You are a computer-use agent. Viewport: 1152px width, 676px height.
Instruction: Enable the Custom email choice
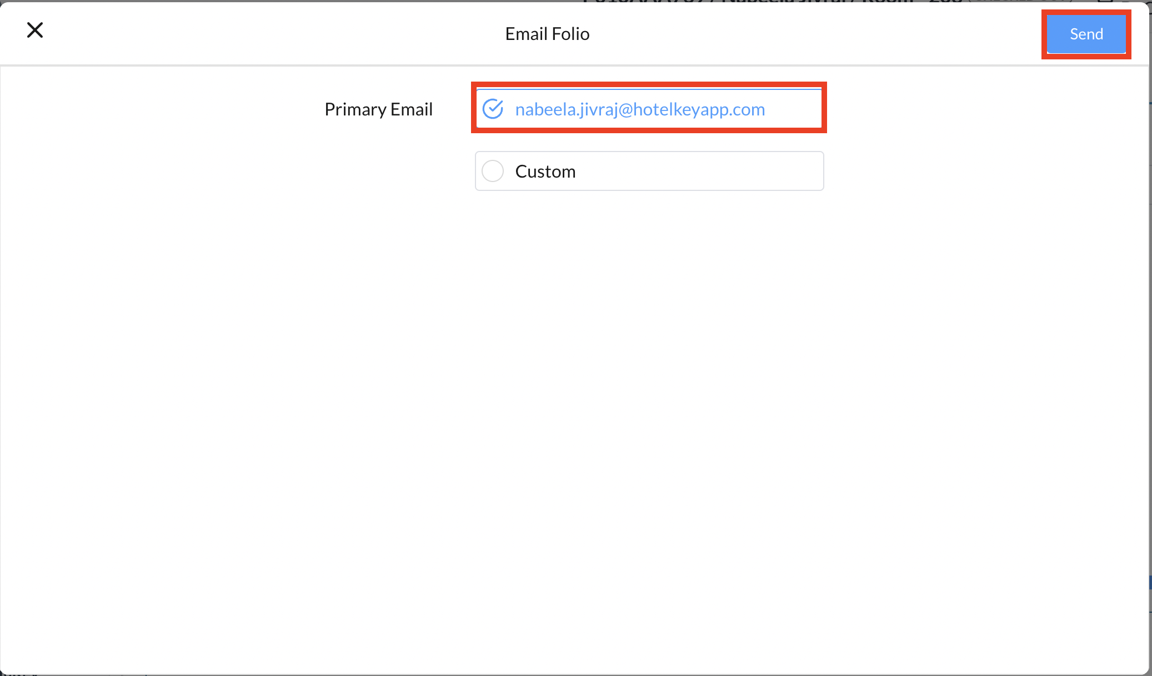click(x=493, y=171)
